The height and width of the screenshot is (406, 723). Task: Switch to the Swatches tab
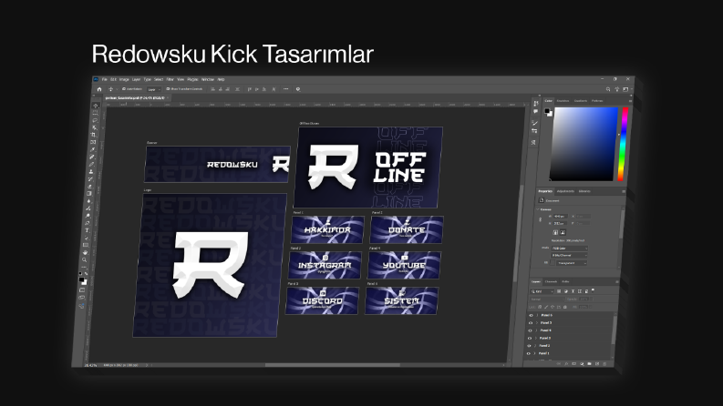563,101
